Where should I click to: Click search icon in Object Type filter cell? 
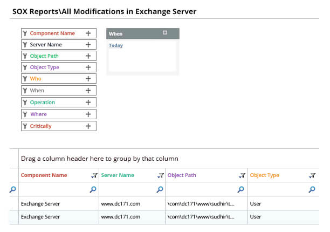click(x=312, y=189)
